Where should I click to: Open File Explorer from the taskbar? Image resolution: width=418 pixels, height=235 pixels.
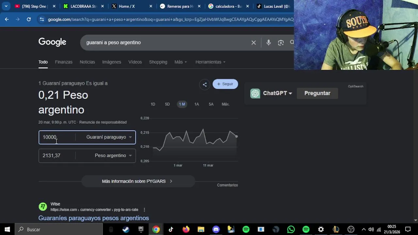click(x=201, y=229)
